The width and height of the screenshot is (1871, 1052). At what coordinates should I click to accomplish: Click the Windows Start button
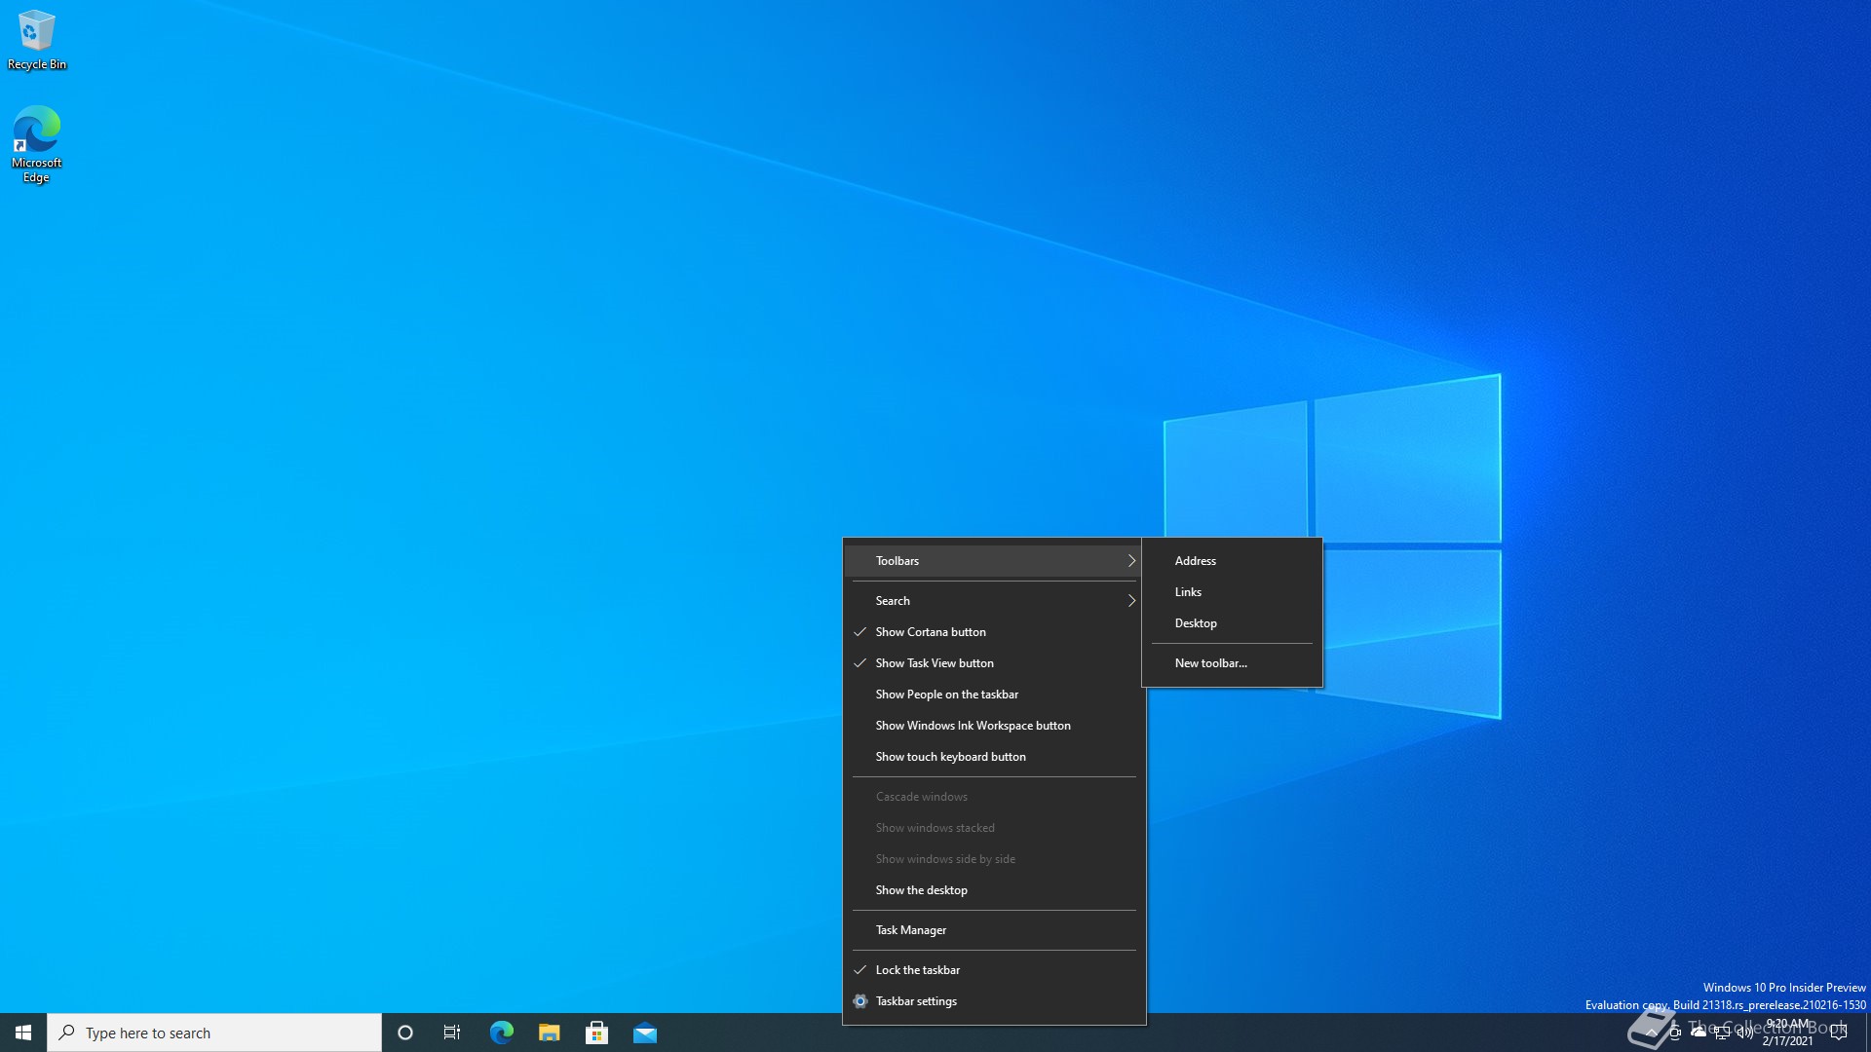tap(23, 1033)
